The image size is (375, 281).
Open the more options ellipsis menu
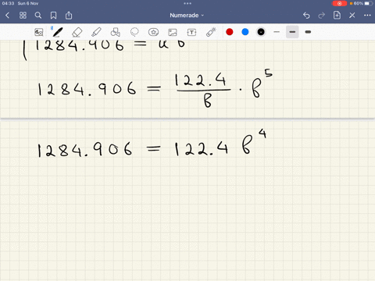[367, 16]
